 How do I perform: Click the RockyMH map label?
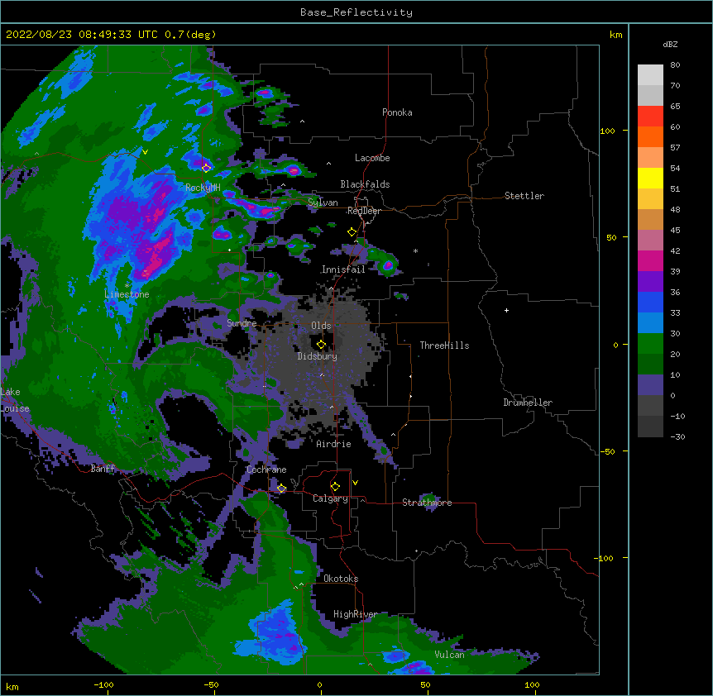(x=203, y=188)
